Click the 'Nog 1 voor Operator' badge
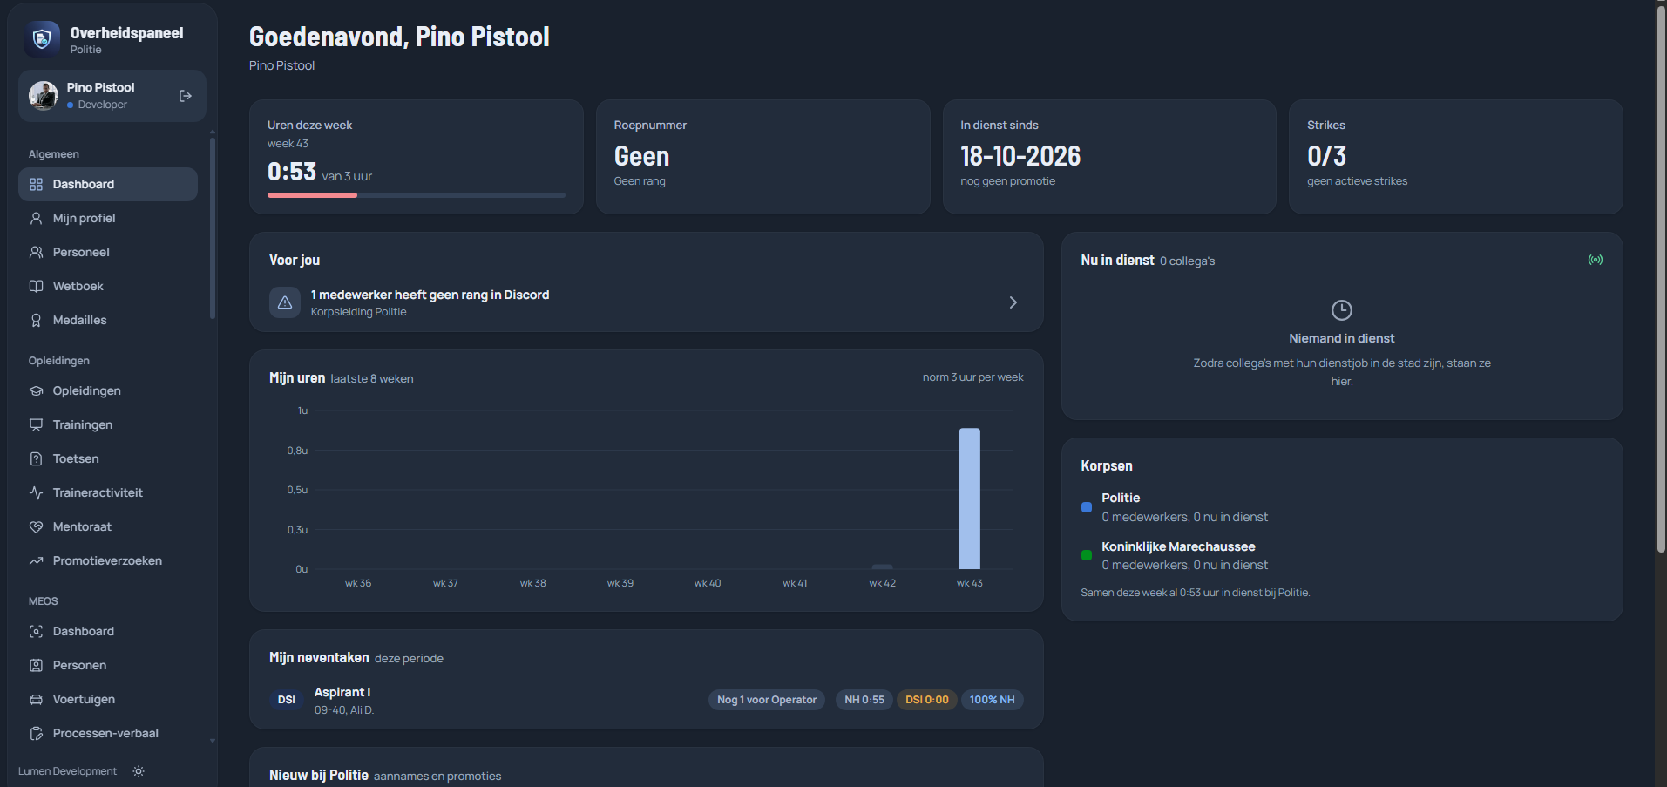 767,700
